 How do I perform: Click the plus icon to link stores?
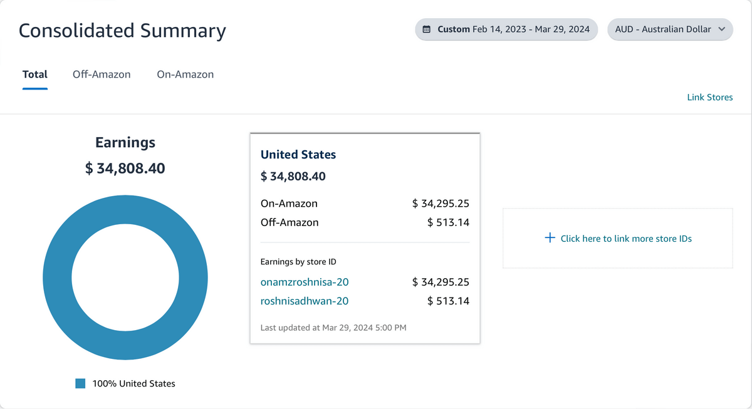550,238
